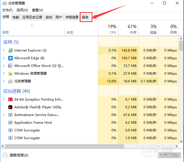
Task: Click the Application Frame Host icon
Action: [x=10, y=123]
